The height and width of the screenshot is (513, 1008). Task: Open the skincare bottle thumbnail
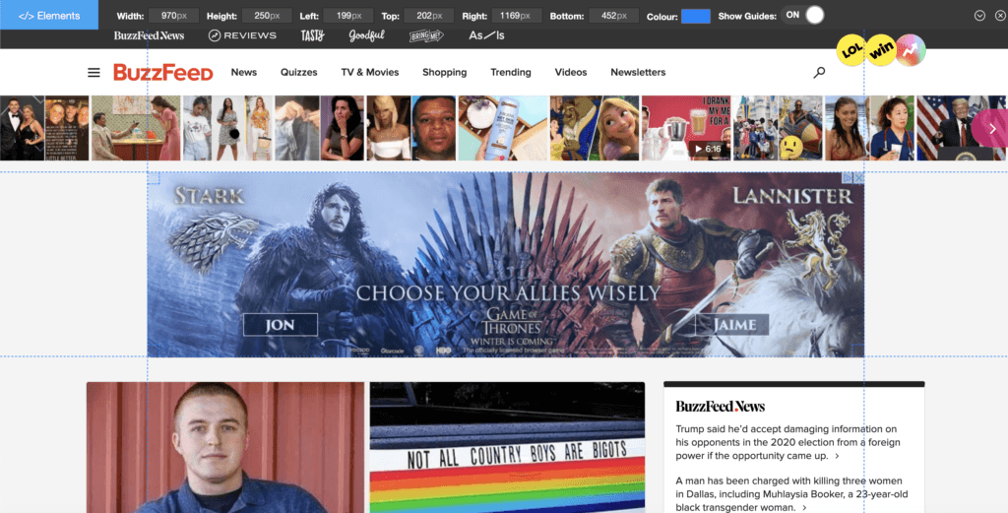503,128
